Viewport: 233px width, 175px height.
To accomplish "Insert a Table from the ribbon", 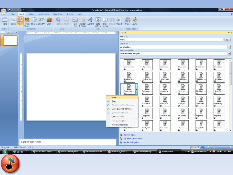I will coord(5,22).
